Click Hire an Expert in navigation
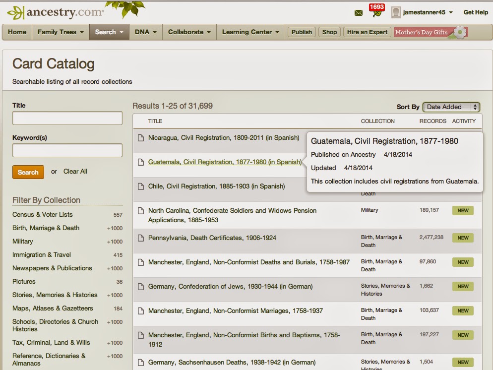 (367, 32)
